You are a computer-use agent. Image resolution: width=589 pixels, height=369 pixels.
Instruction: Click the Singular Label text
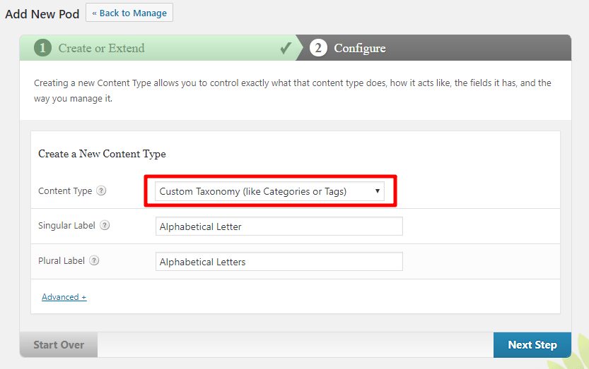(66, 225)
